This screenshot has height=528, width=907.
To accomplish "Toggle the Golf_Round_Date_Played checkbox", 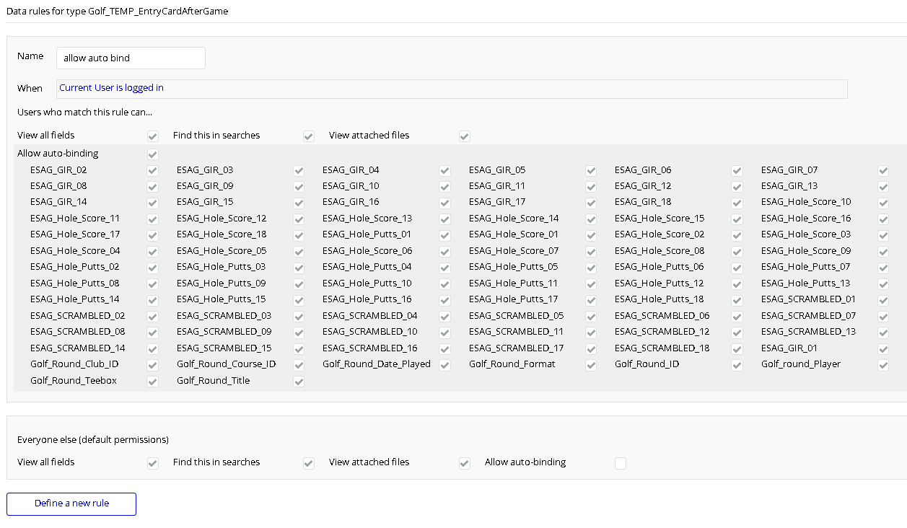I will pyautogui.click(x=445, y=365).
